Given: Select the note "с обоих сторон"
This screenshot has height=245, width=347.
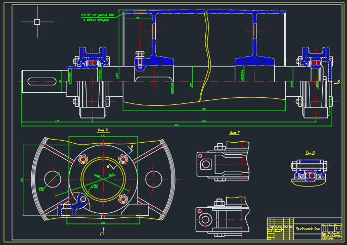Looking at the screenshot, I should [96, 20].
